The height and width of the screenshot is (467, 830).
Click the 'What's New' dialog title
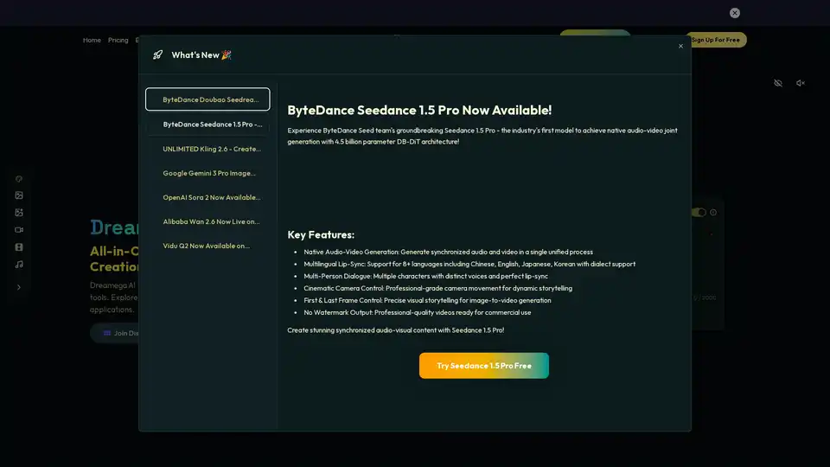201,54
